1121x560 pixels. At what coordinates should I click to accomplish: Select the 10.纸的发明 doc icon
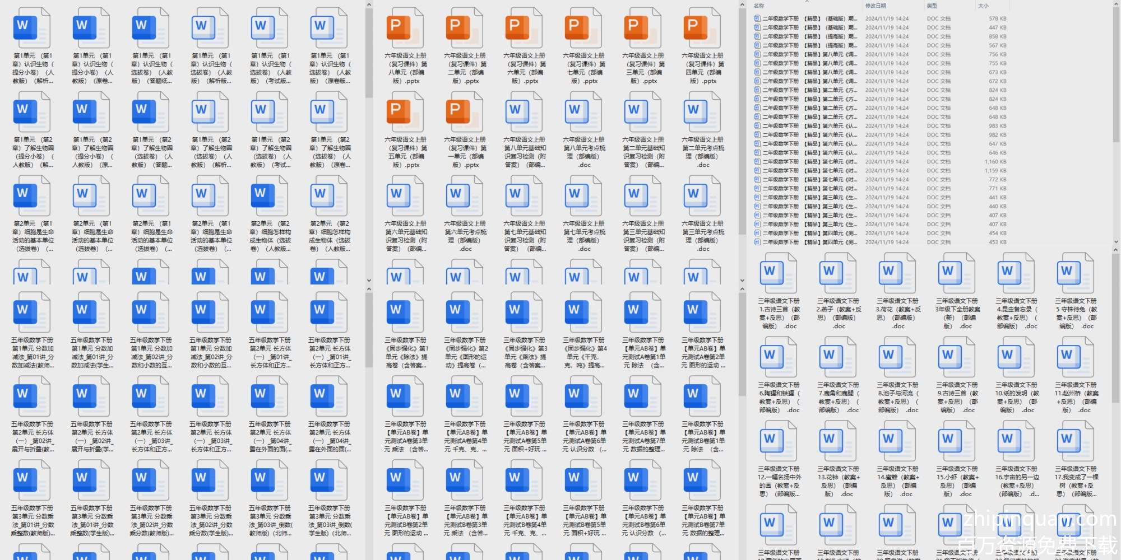tap(1016, 357)
